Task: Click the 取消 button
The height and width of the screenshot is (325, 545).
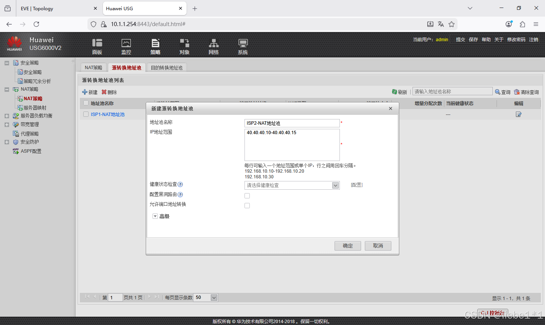Action: tap(378, 246)
